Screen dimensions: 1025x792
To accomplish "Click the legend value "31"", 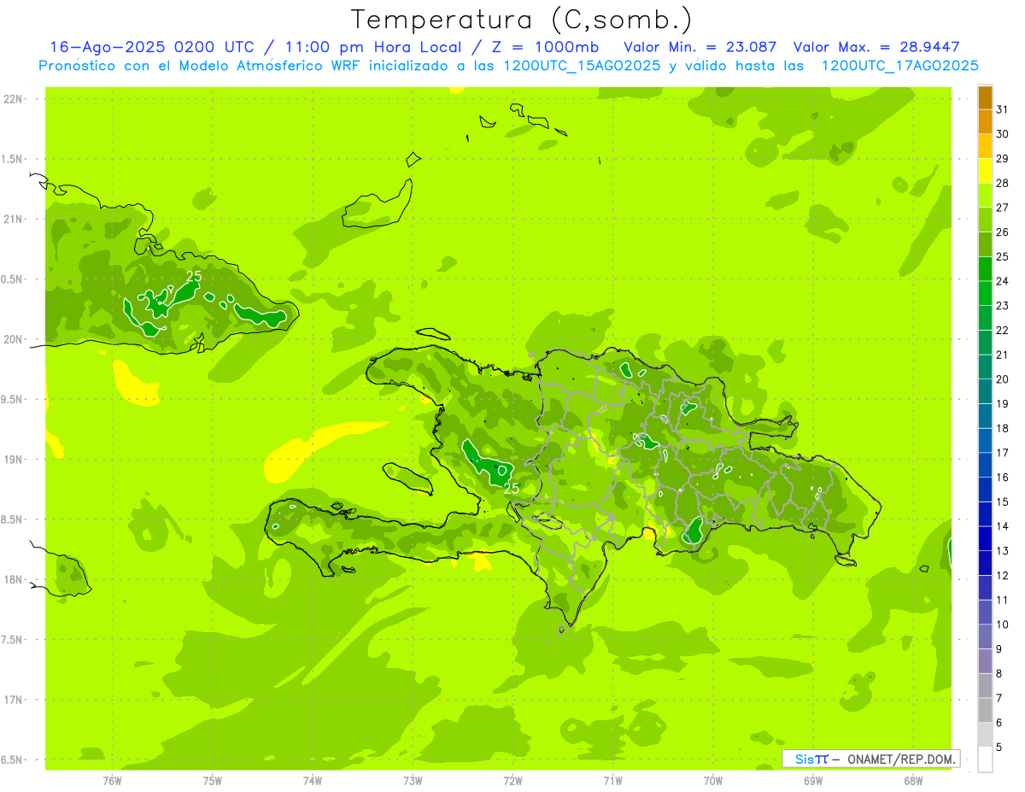I will 1002,109.
